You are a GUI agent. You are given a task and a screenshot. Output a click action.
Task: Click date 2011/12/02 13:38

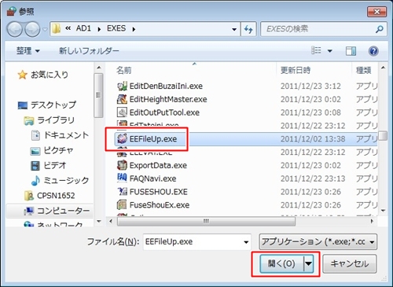(313, 139)
